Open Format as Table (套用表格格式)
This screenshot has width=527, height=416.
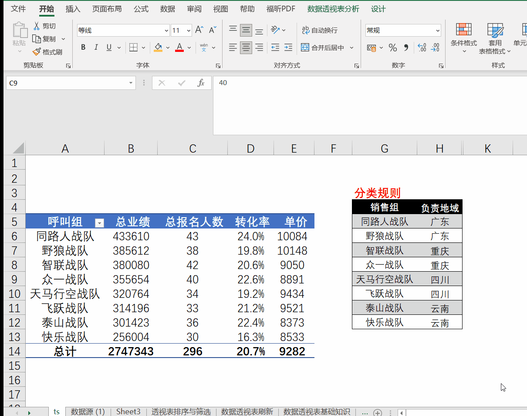pyautogui.click(x=495, y=39)
